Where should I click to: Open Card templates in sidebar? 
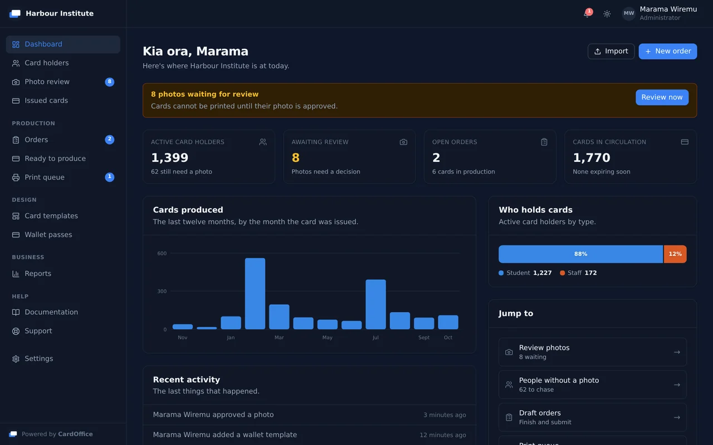click(x=63, y=216)
